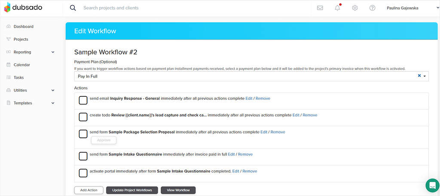
Task: Remove the create todo Review action
Action: pos(310,115)
